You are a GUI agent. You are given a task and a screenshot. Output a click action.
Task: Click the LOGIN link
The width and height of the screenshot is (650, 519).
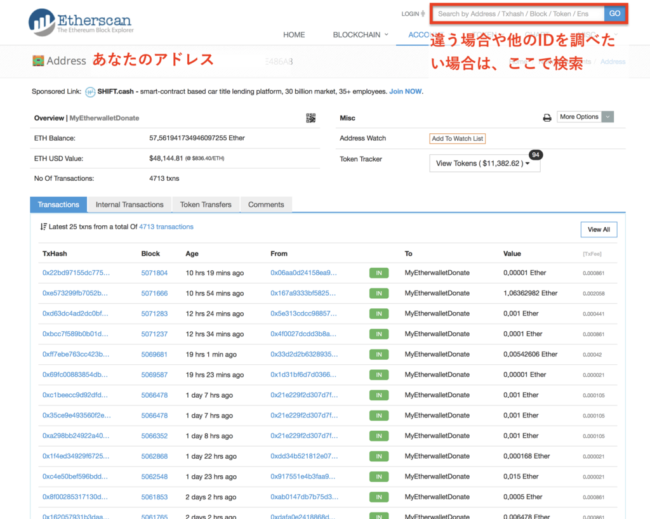click(x=413, y=14)
